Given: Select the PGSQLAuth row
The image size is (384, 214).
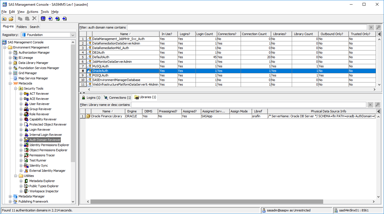Looking at the screenshot, I should click(x=228, y=75).
